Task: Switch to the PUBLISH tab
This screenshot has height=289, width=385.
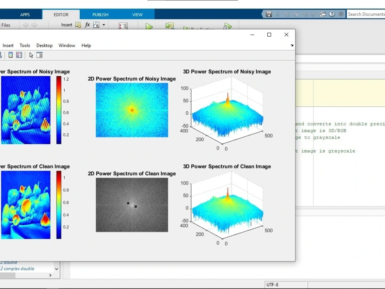Action: point(100,14)
